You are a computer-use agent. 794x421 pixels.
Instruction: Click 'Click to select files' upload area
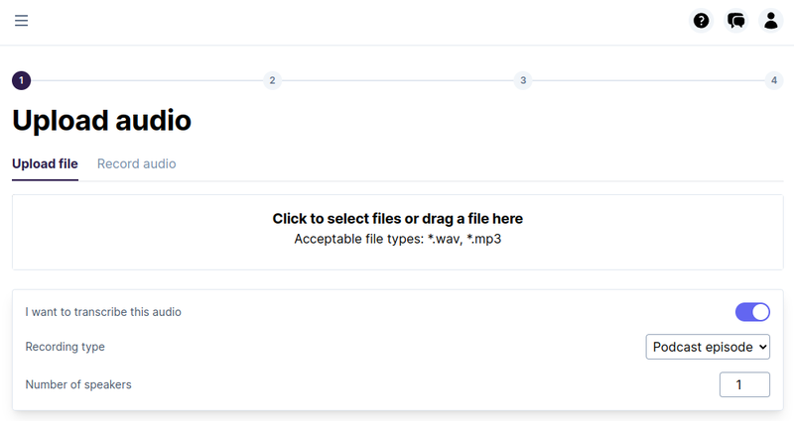click(x=398, y=232)
